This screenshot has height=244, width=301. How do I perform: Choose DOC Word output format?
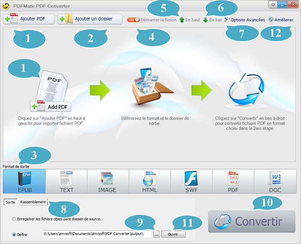coord(275,181)
